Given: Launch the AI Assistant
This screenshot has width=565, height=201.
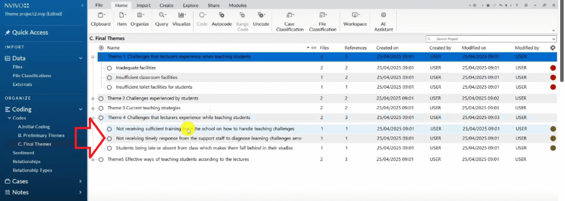Looking at the screenshot, I should tap(383, 21).
